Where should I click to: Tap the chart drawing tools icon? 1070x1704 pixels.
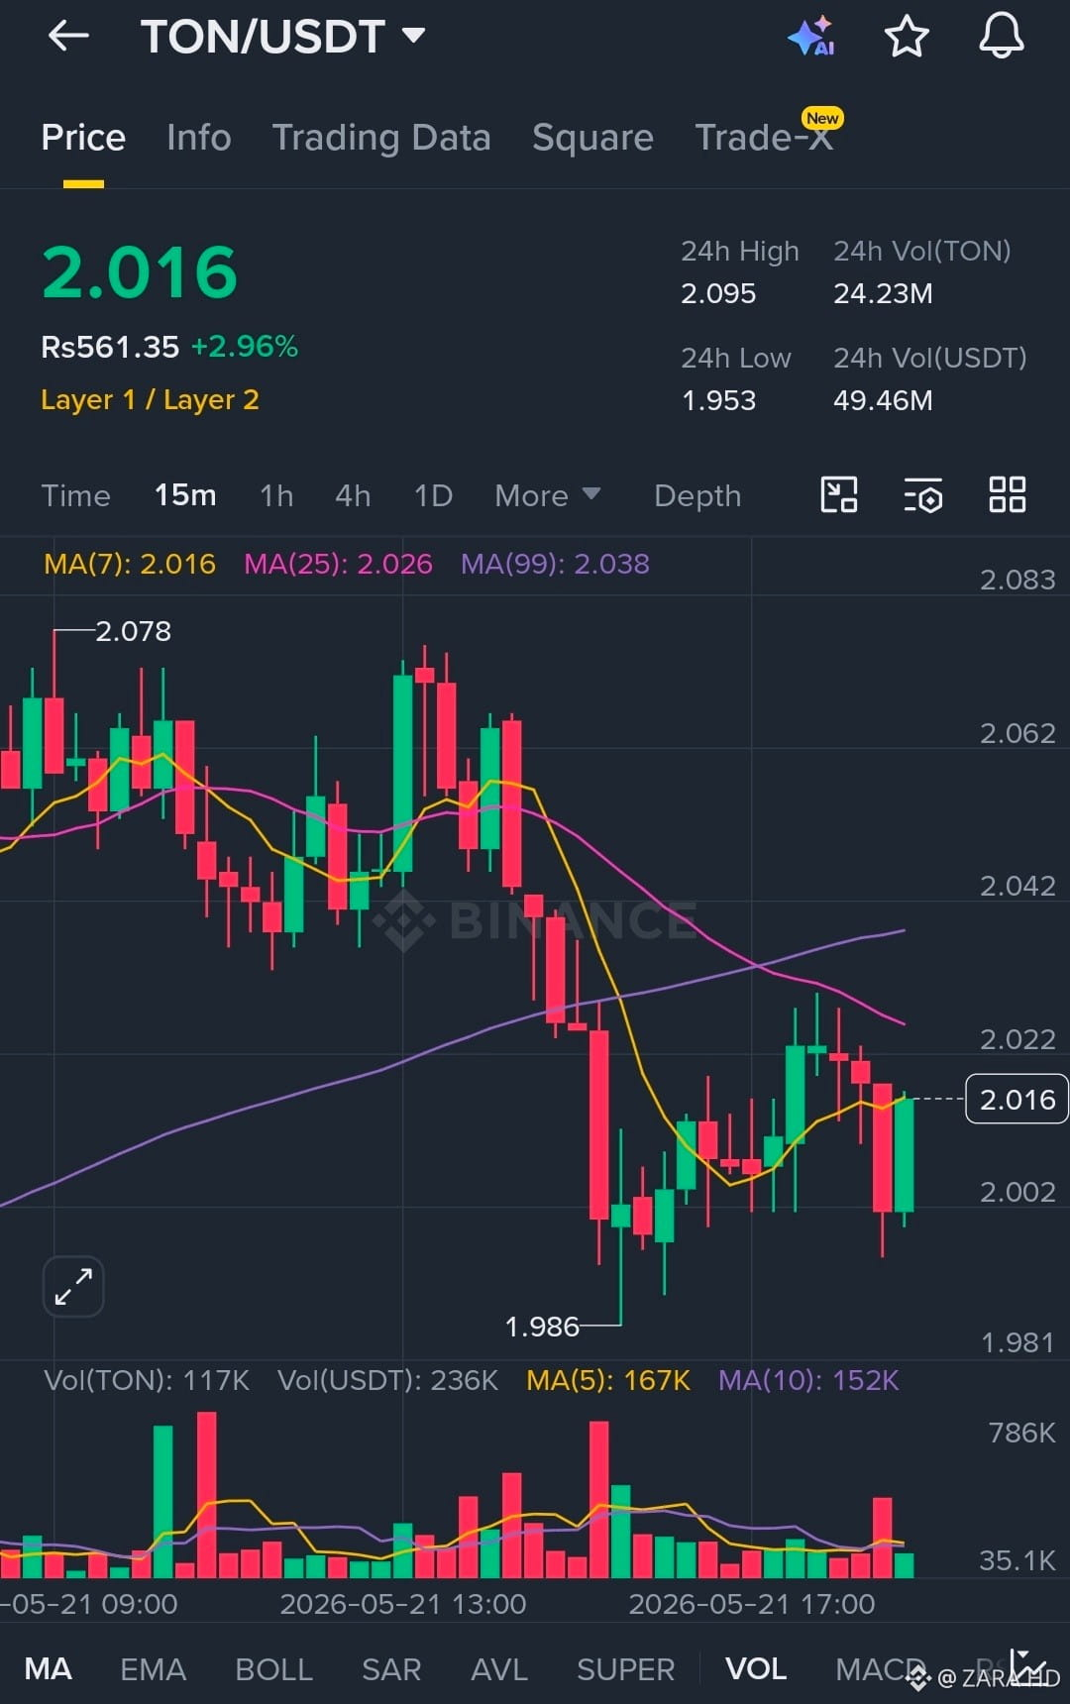click(839, 494)
